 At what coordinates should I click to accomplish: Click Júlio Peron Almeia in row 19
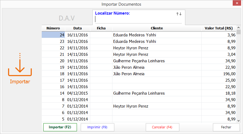tap(129, 67)
